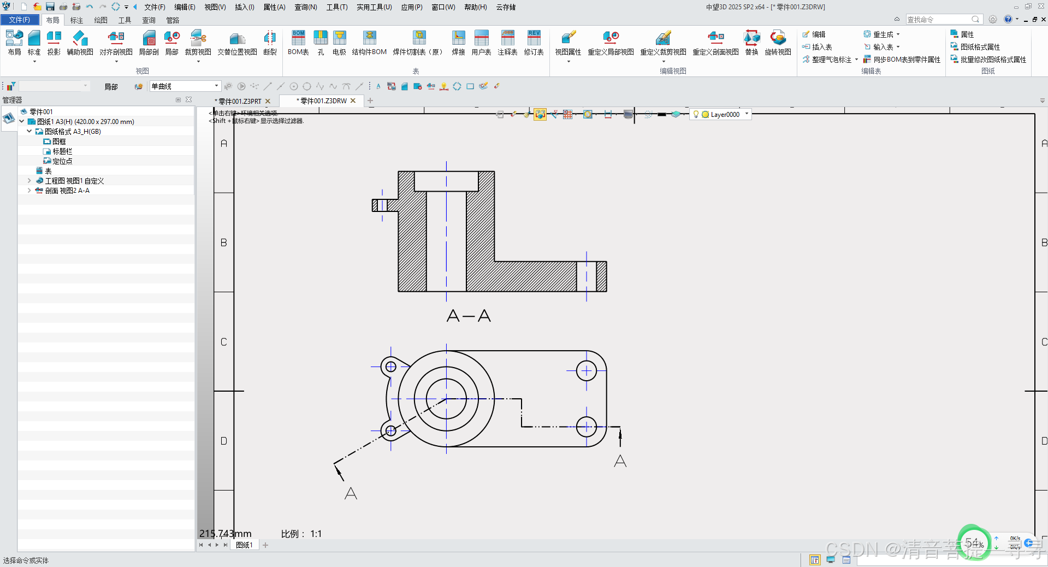Switch to the 绘图 ribbon tab
This screenshot has width=1048, height=567.
[x=100, y=20]
